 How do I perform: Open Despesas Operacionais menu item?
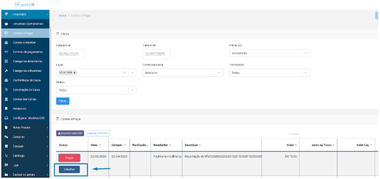point(25,24)
